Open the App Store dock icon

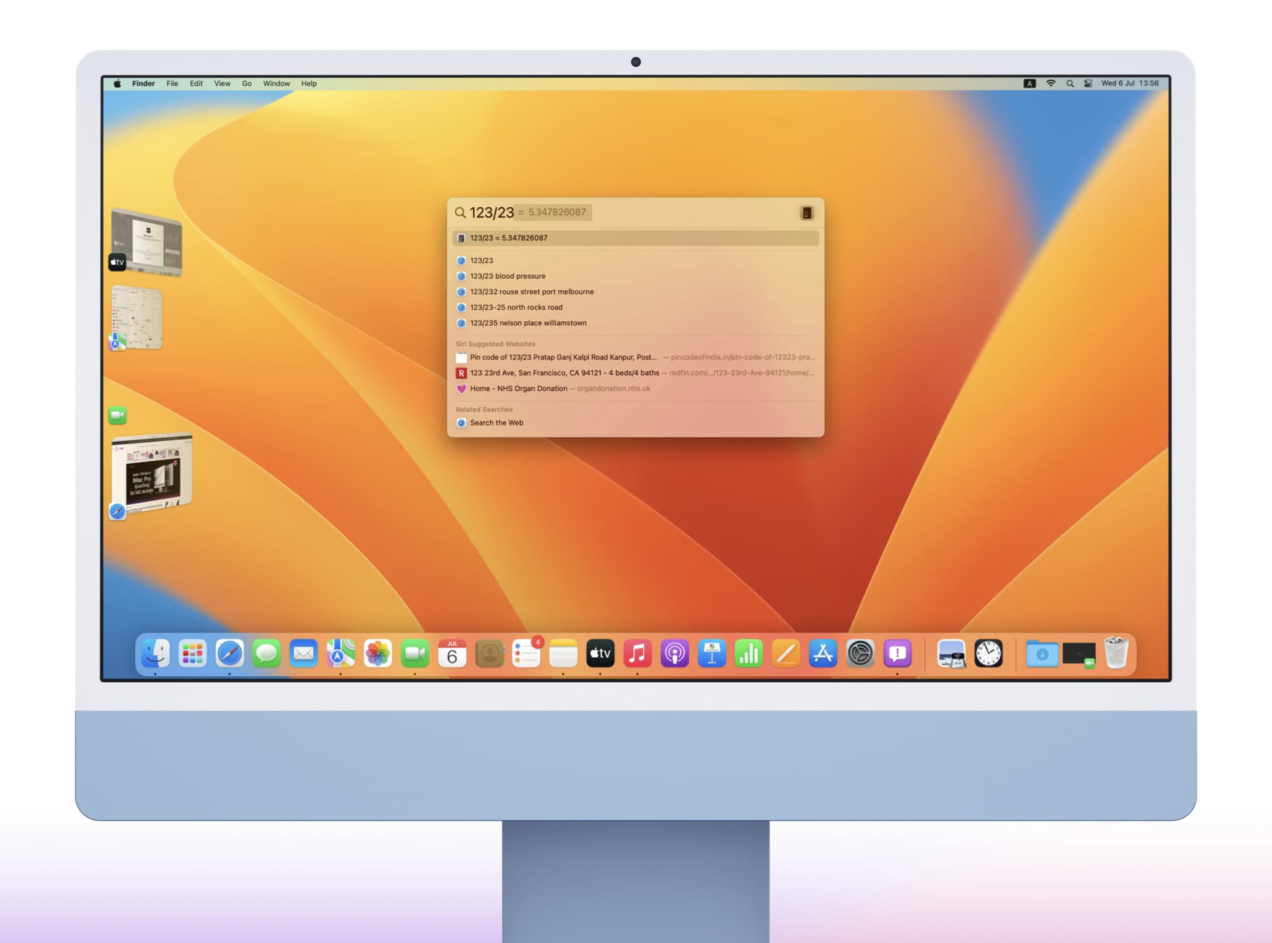823,653
